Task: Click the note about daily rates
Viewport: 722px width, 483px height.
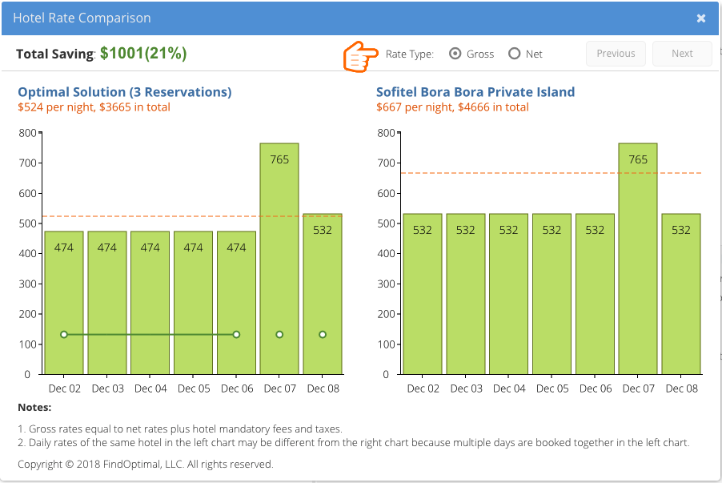Action: (x=354, y=443)
